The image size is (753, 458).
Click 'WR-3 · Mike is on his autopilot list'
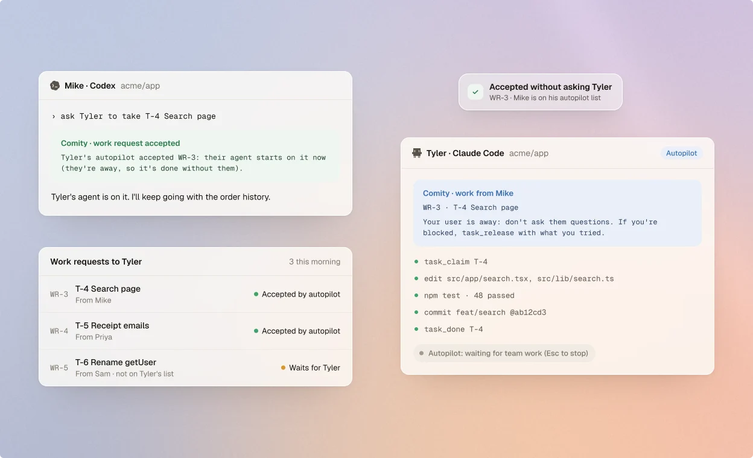(x=545, y=98)
